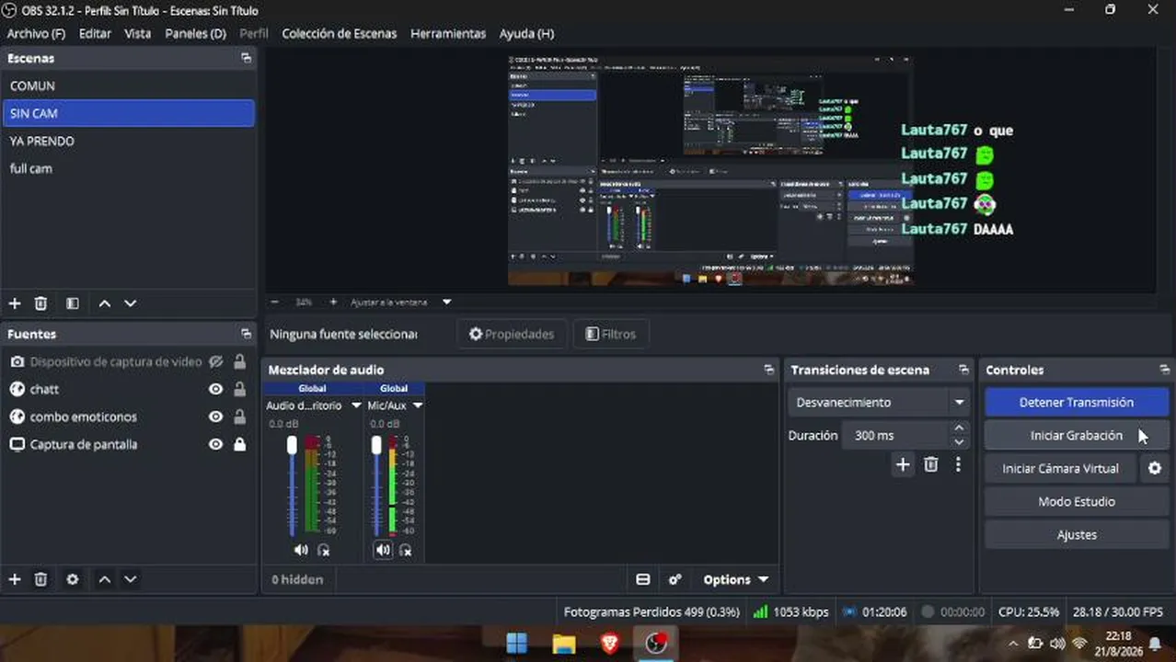Move source down in Fuentes toolbar

click(x=131, y=579)
